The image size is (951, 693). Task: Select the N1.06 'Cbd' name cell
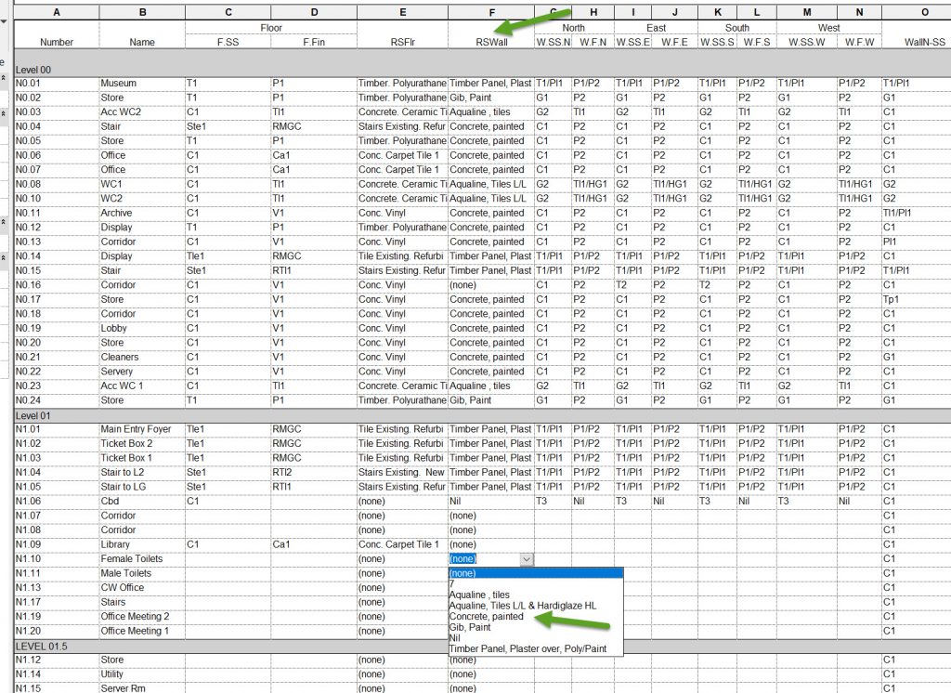coord(142,502)
